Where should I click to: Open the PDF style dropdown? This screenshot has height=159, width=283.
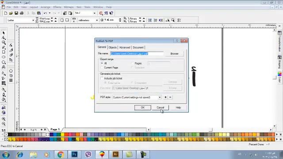(x=160, y=97)
